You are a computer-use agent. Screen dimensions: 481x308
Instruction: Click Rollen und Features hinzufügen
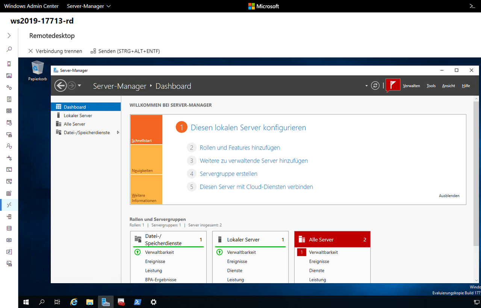click(x=240, y=148)
